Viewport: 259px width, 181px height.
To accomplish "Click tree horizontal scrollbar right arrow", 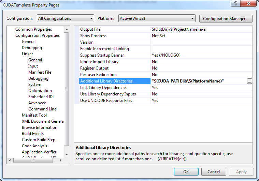I will tap(60, 160).
